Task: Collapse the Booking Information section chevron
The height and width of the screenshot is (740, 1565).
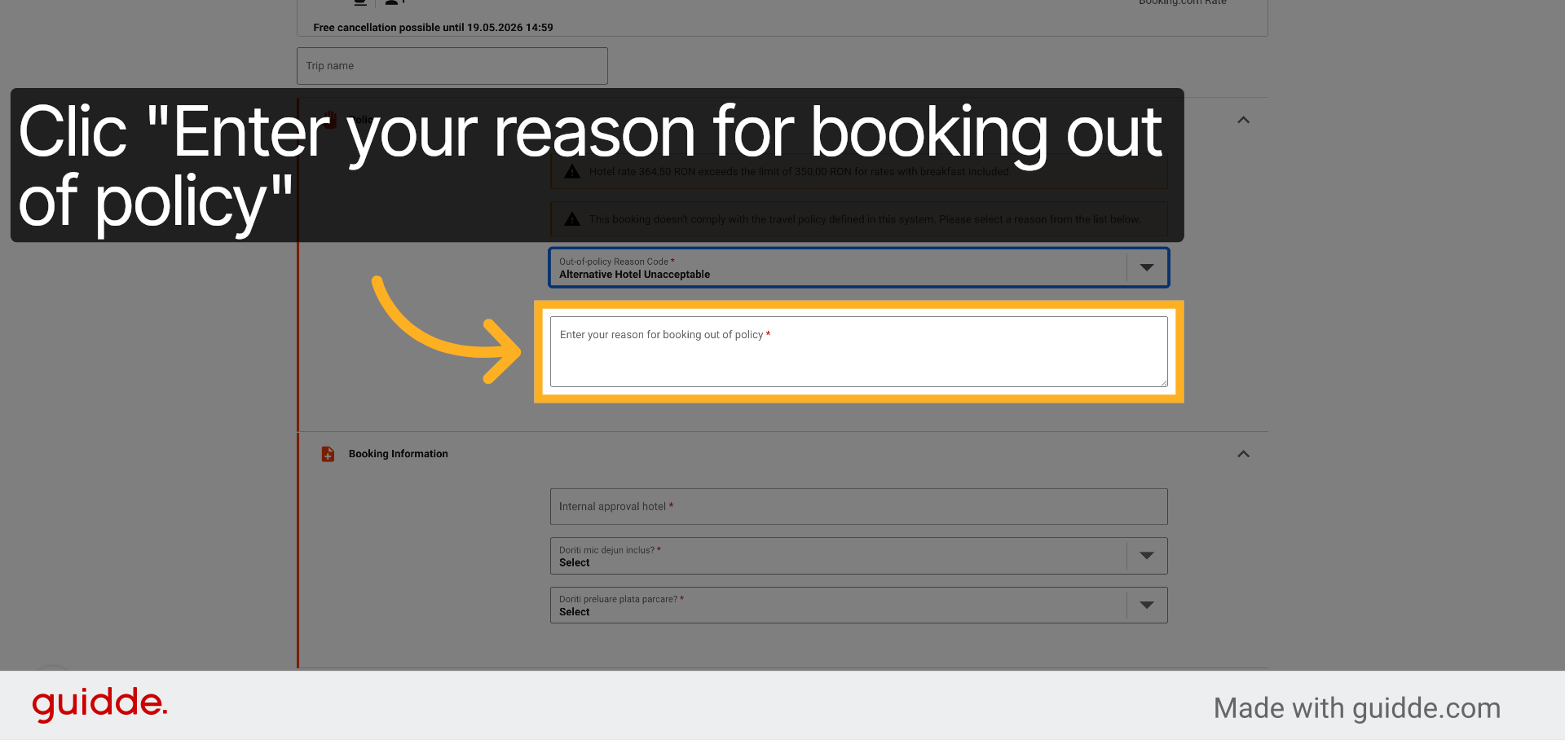Action: 1243,454
